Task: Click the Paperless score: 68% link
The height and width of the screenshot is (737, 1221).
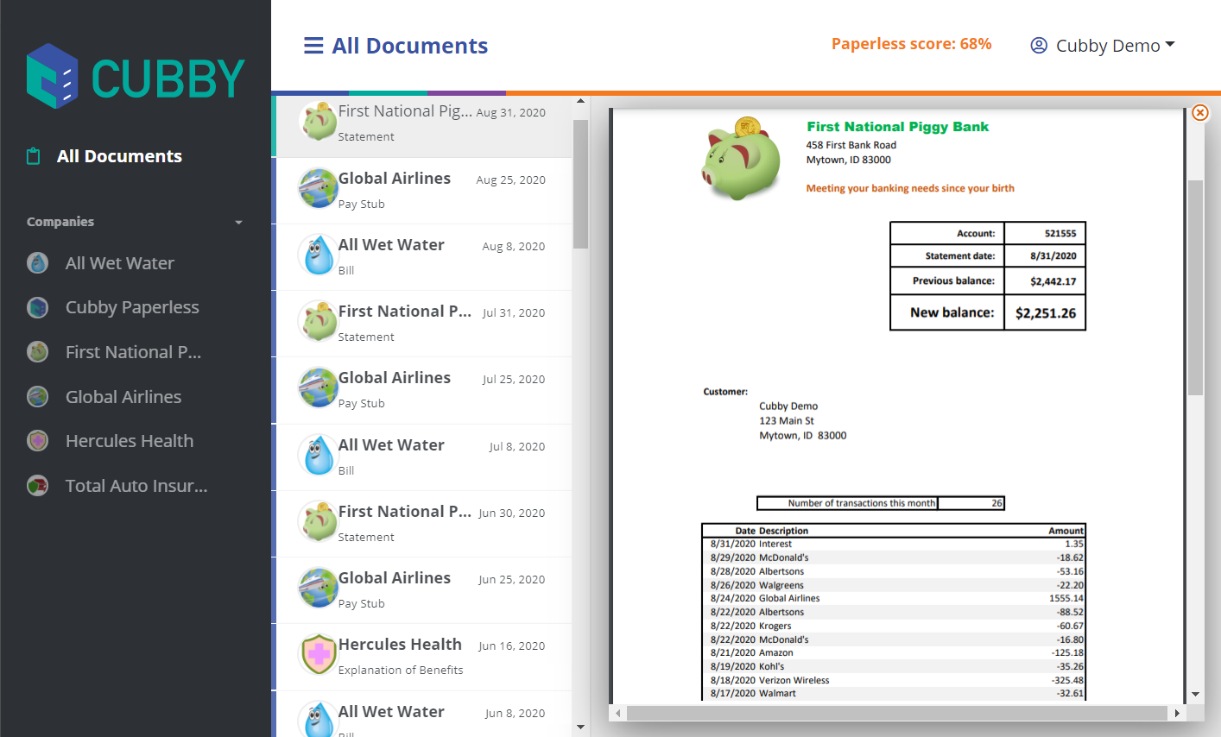Action: (911, 44)
